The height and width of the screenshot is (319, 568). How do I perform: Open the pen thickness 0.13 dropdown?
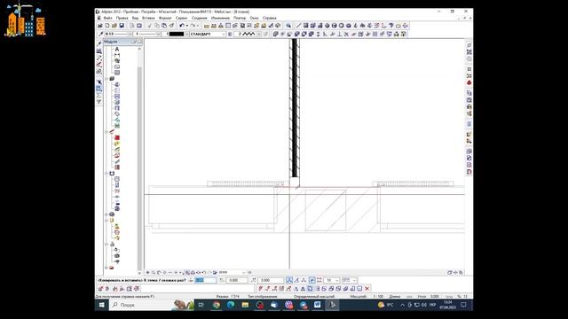[130, 34]
